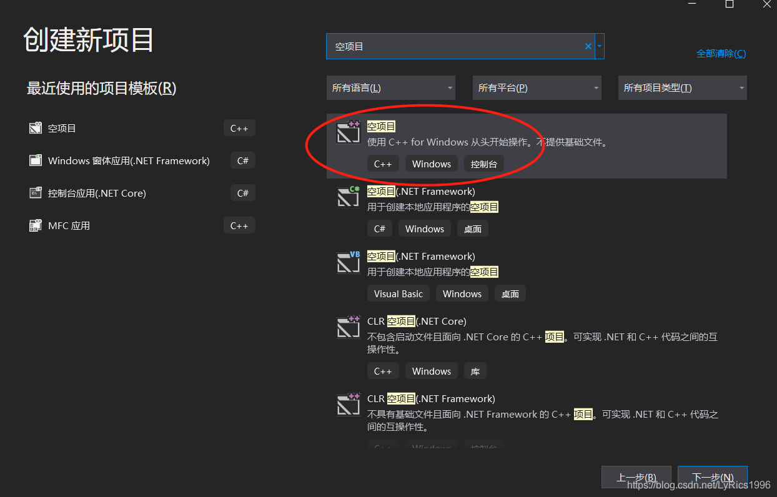Click the CLR empty project (.NET Core) icon
This screenshot has width=777, height=497.
point(349,327)
